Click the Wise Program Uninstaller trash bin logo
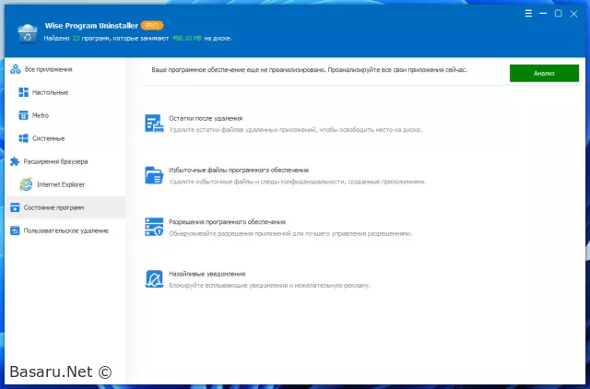Screen dimensions: 590x389 coord(28,33)
